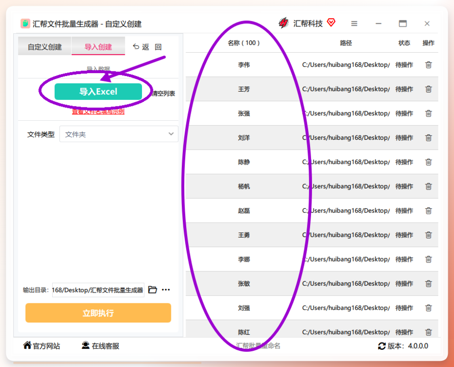Image resolution: width=454 pixels, height=367 pixels.
Task: Delete the 陈红 row with trash icon
Action: pyautogui.click(x=428, y=332)
